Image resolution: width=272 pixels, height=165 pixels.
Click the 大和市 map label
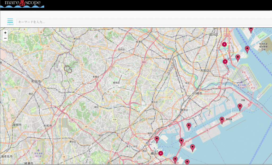(48, 126)
